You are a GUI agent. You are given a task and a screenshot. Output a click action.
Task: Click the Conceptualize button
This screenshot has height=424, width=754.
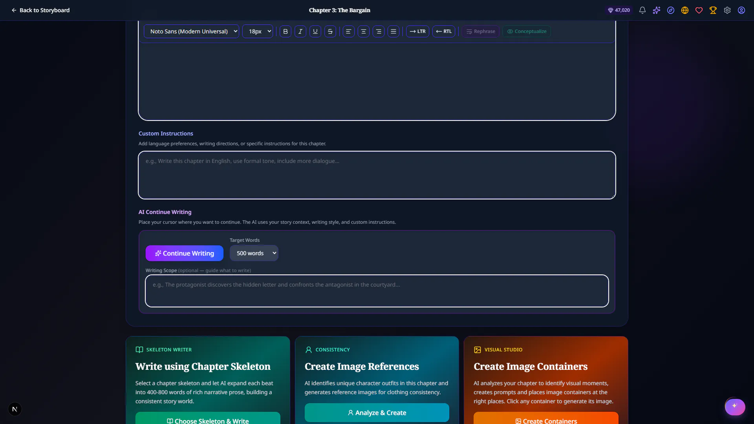pos(527,31)
